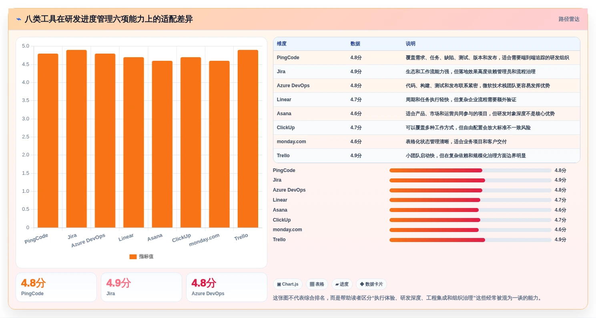This screenshot has height=318, width=596.
Task: Click the Trello progress bar
Action: [x=470, y=240]
